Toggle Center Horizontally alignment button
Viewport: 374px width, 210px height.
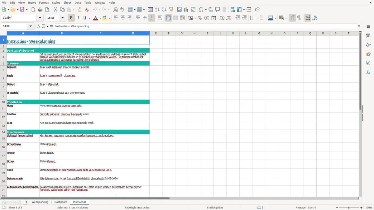pyautogui.click(x=122, y=18)
